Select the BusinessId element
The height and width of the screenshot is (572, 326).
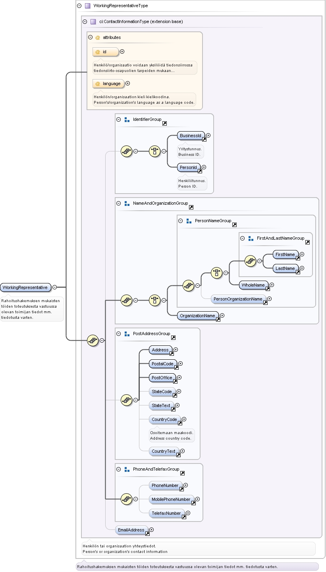pyautogui.click(x=191, y=136)
